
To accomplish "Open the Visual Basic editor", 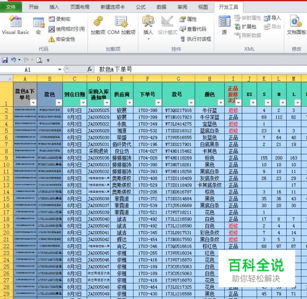I will click(16, 25).
